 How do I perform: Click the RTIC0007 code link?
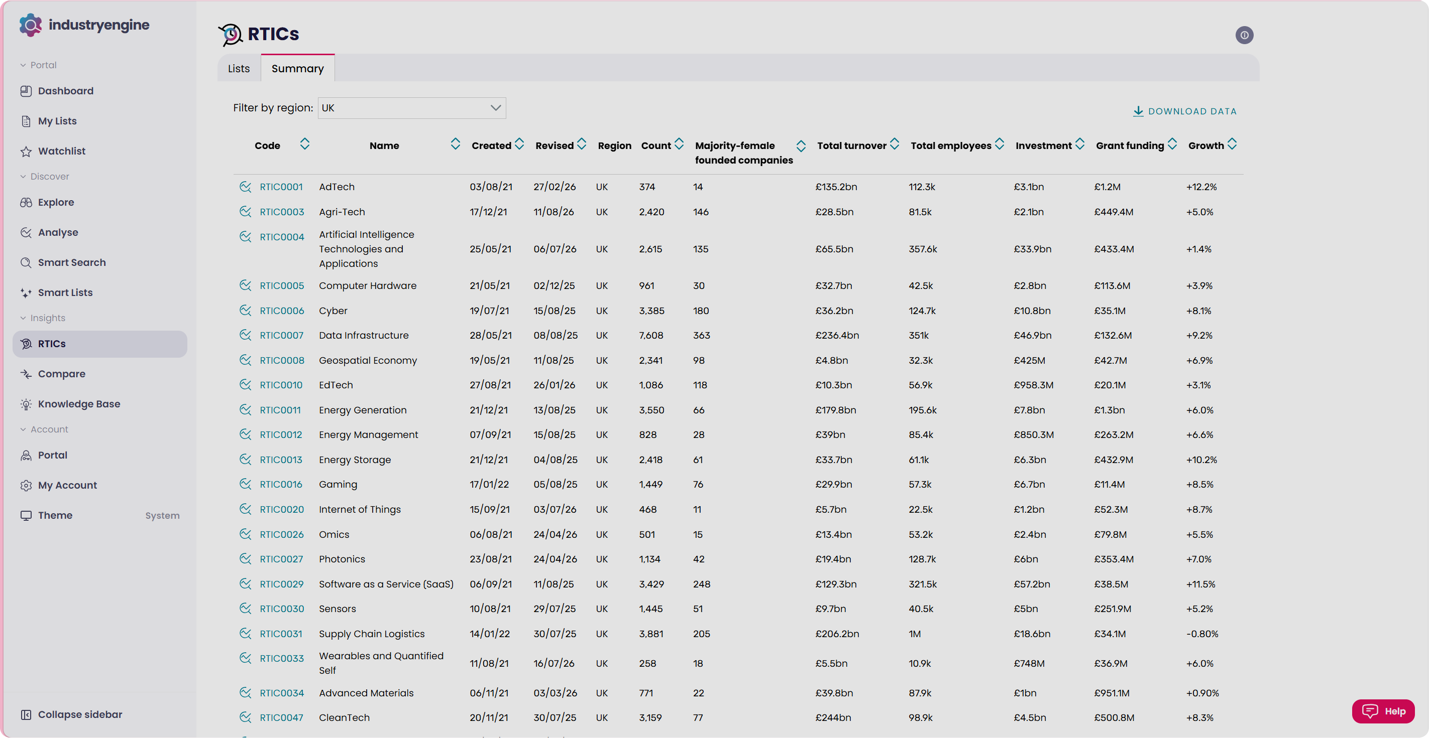pyautogui.click(x=282, y=335)
